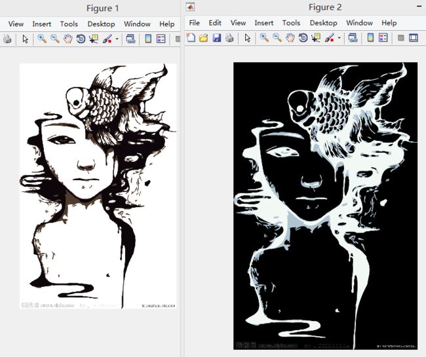Insert Legend in Figure 1
The width and height of the screenshot is (426, 357).
point(161,39)
